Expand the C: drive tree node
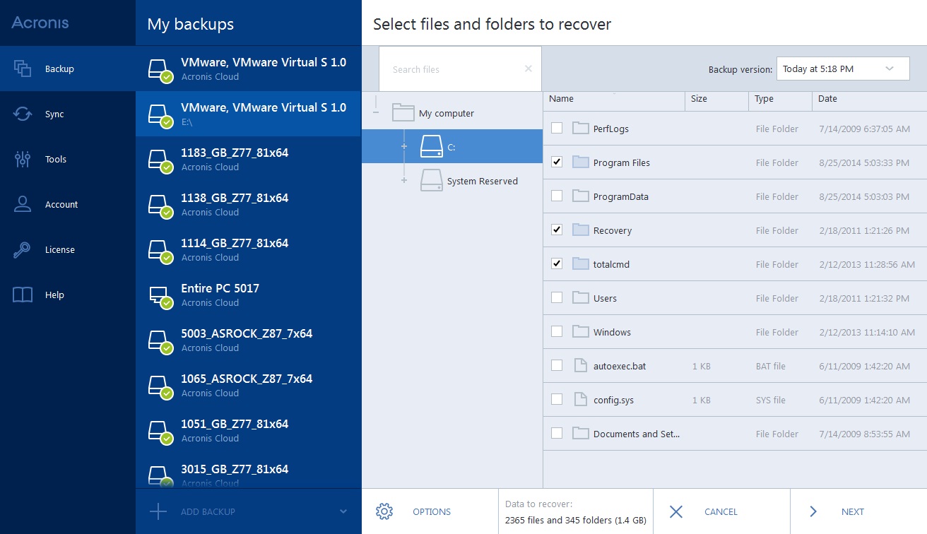The width and height of the screenshot is (927, 534). tap(404, 146)
